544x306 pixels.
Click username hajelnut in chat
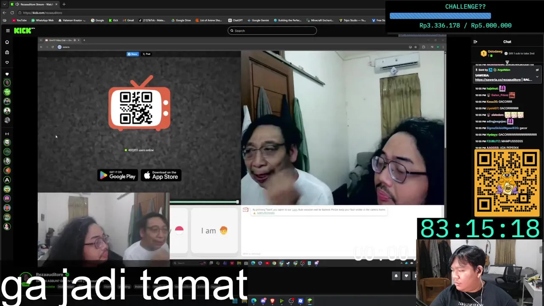(492, 88)
